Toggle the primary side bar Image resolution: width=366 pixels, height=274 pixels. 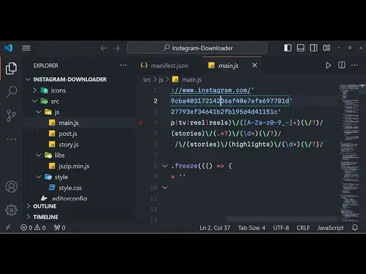(x=288, y=48)
